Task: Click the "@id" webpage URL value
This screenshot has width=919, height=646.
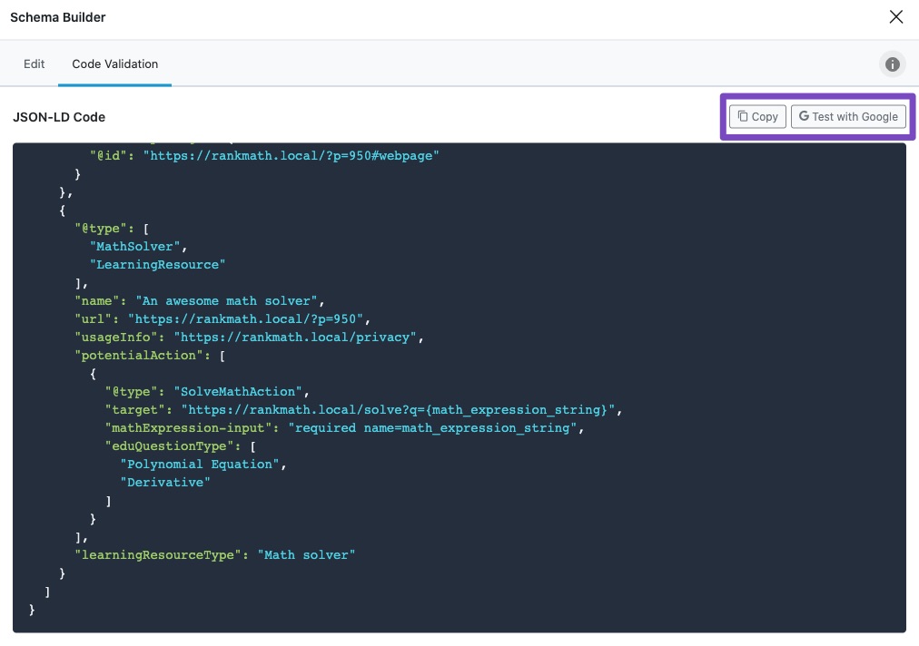Action: pyautogui.click(x=292, y=156)
